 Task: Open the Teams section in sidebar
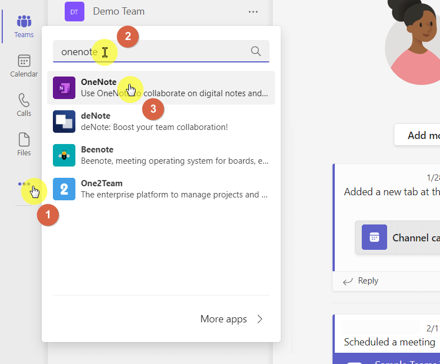point(24,26)
